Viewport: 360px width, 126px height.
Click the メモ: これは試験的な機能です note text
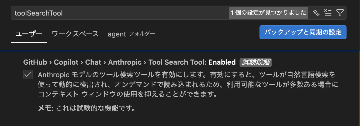(x=86, y=108)
